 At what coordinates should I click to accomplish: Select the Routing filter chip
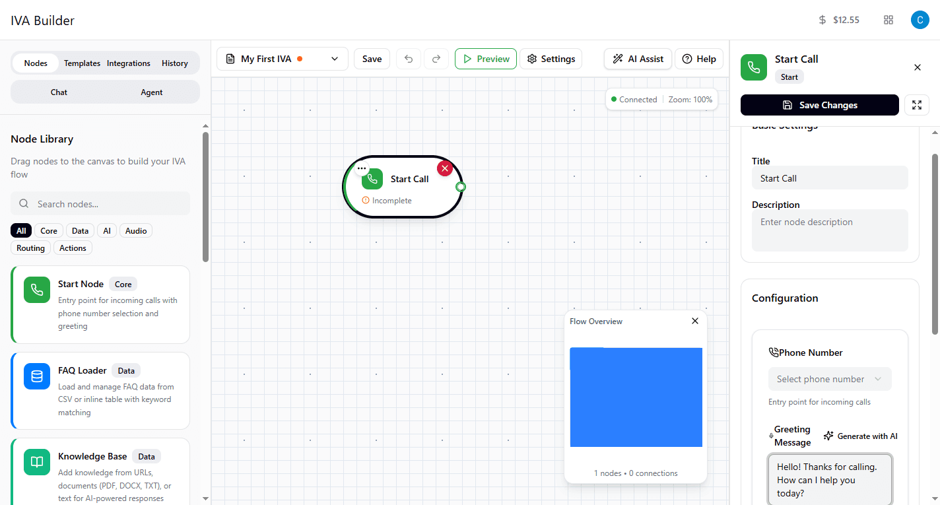tap(30, 248)
